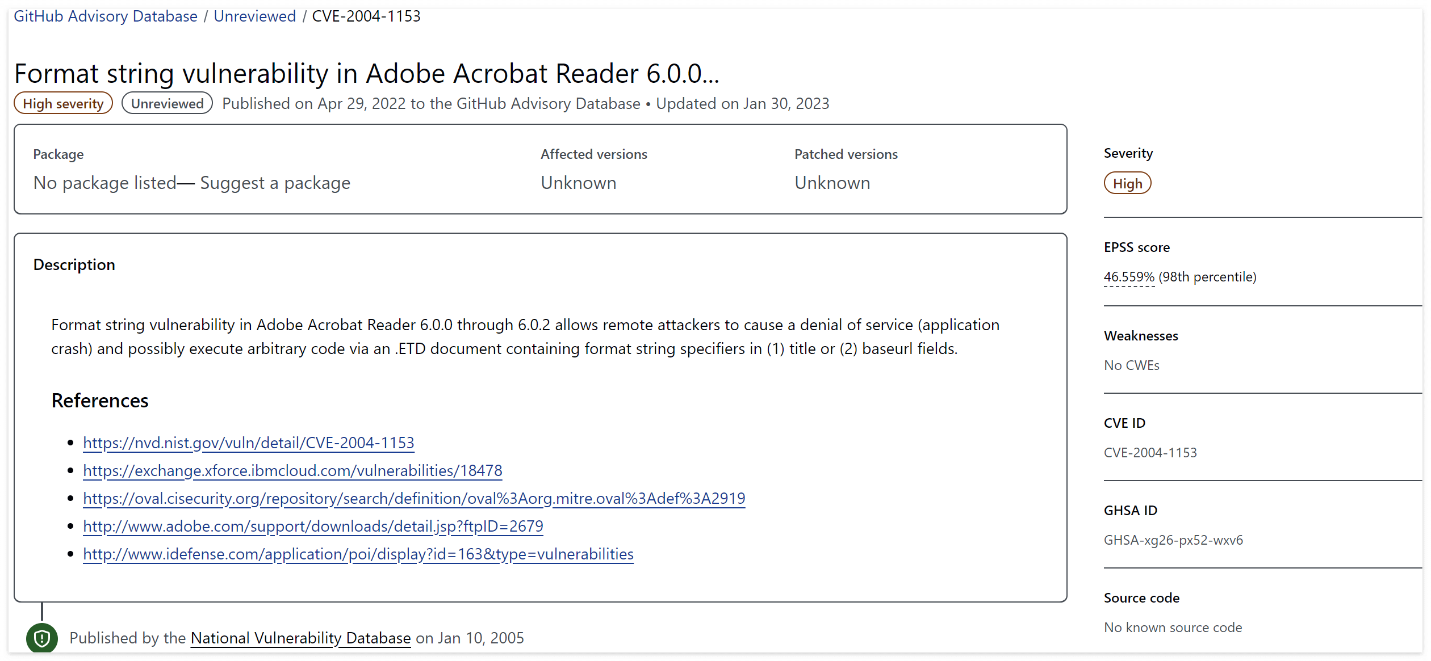Image resolution: width=1431 pixels, height=661 pixels.
Task: Click the Affected versions column label
Action: pos(593,154)
